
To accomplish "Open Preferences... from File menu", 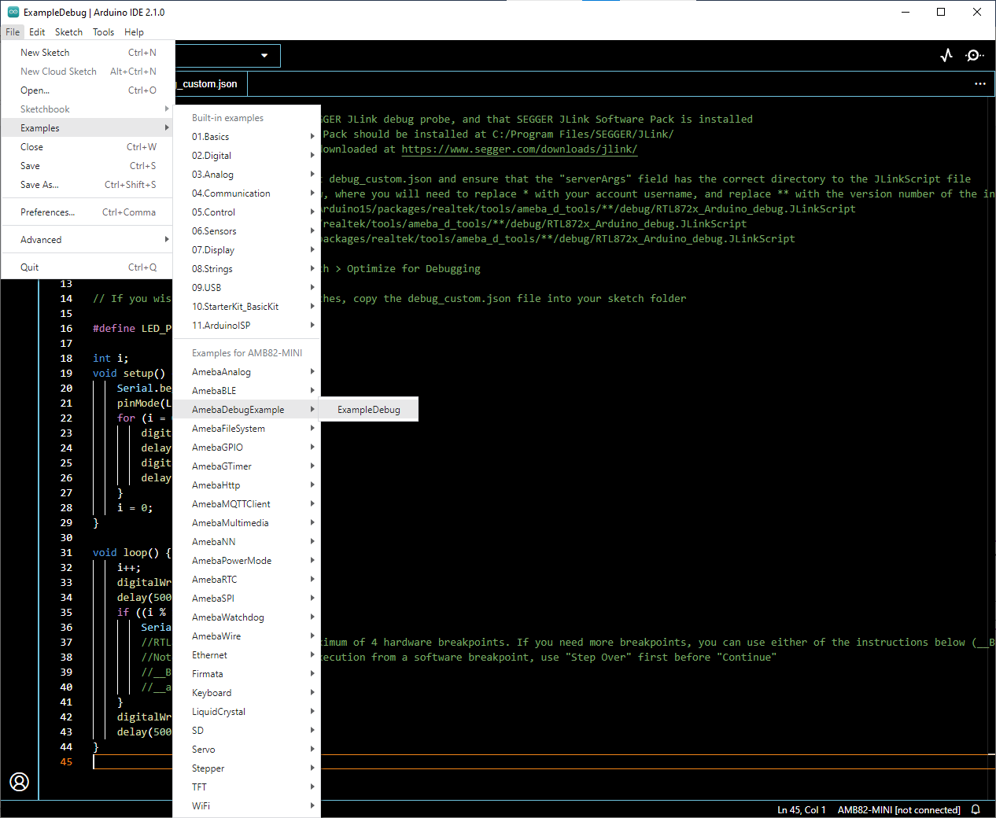I will pos(87,212).
